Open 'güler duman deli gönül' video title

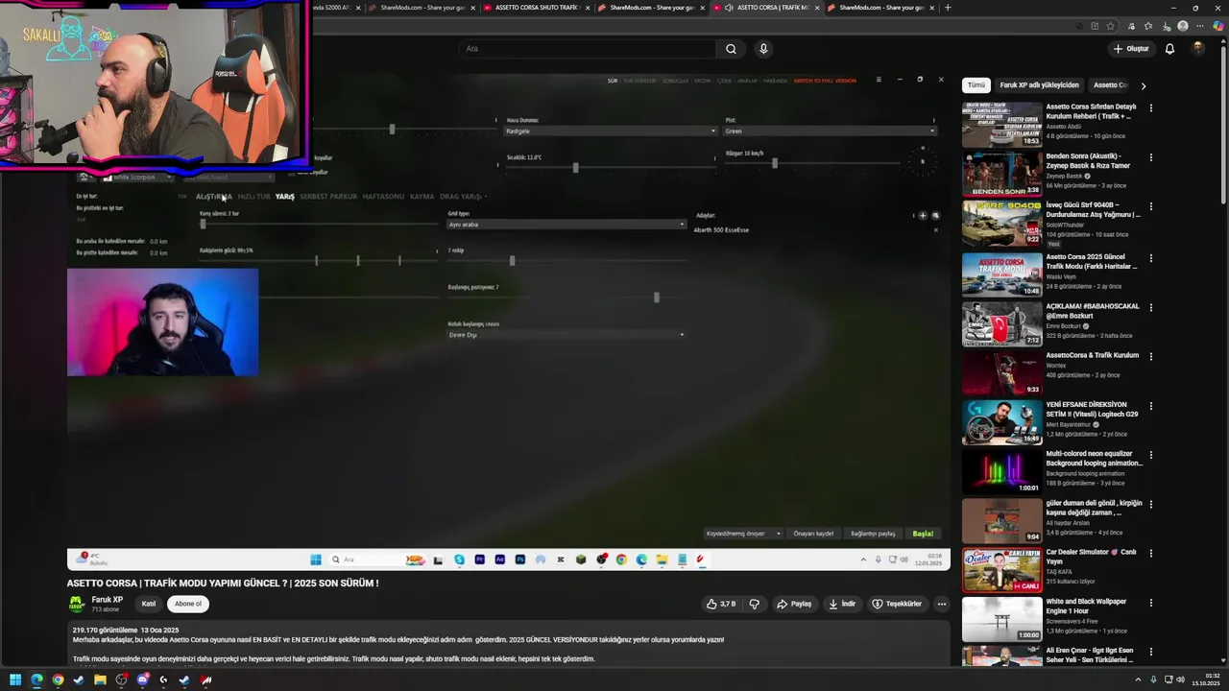tap(1094, 508)
